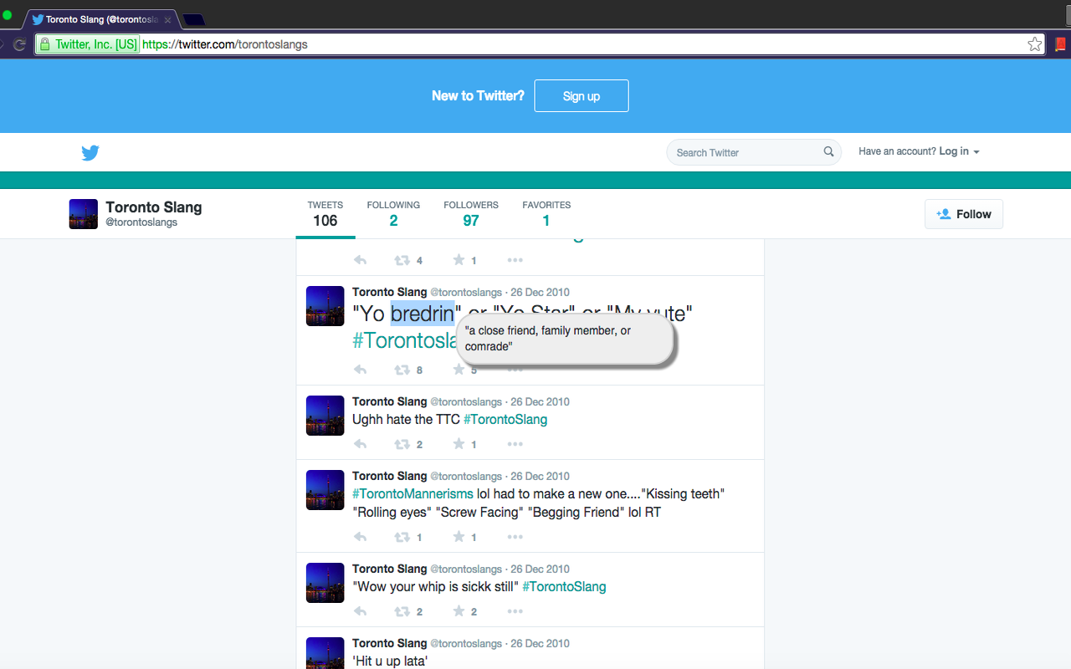This screenshot has width=1071, height=669.
Task: Expand more options on the "Yo bredrin" tweet
Action: pyautogui.click(x=515, y=370)
